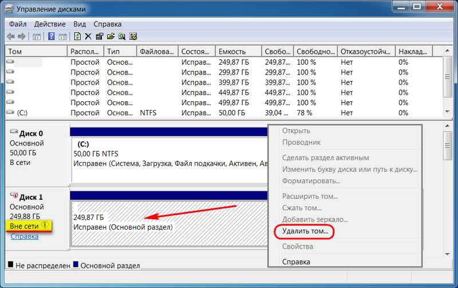This screenshot has width=458, height=288.
Task: Open the Вид menu
Action: [80, 24]
